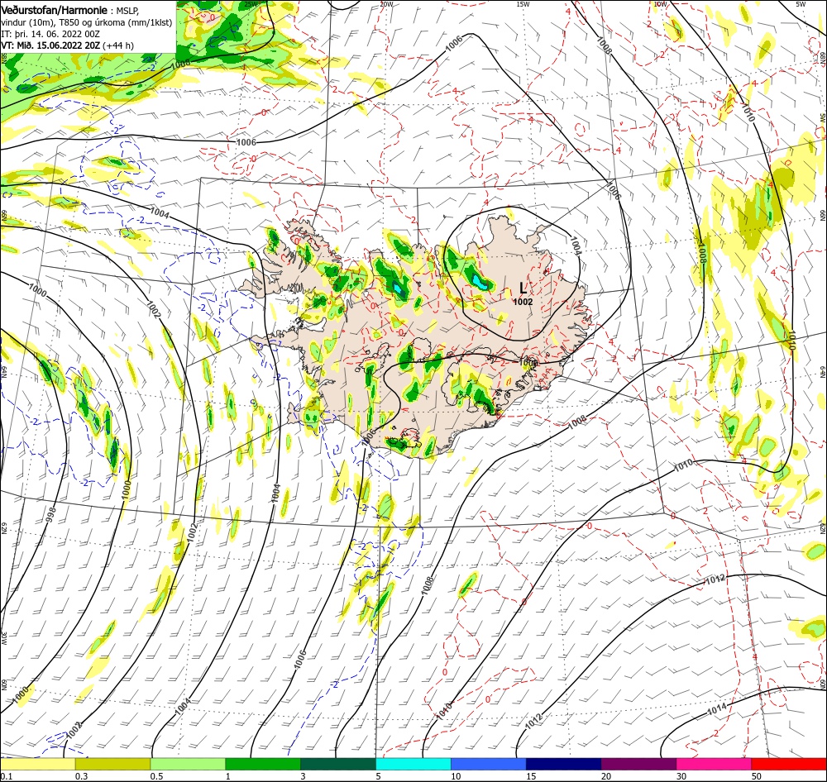This screenshot has width=827, height=782.
Task: Click the '15W' longitude label
Action: [523, 4]
